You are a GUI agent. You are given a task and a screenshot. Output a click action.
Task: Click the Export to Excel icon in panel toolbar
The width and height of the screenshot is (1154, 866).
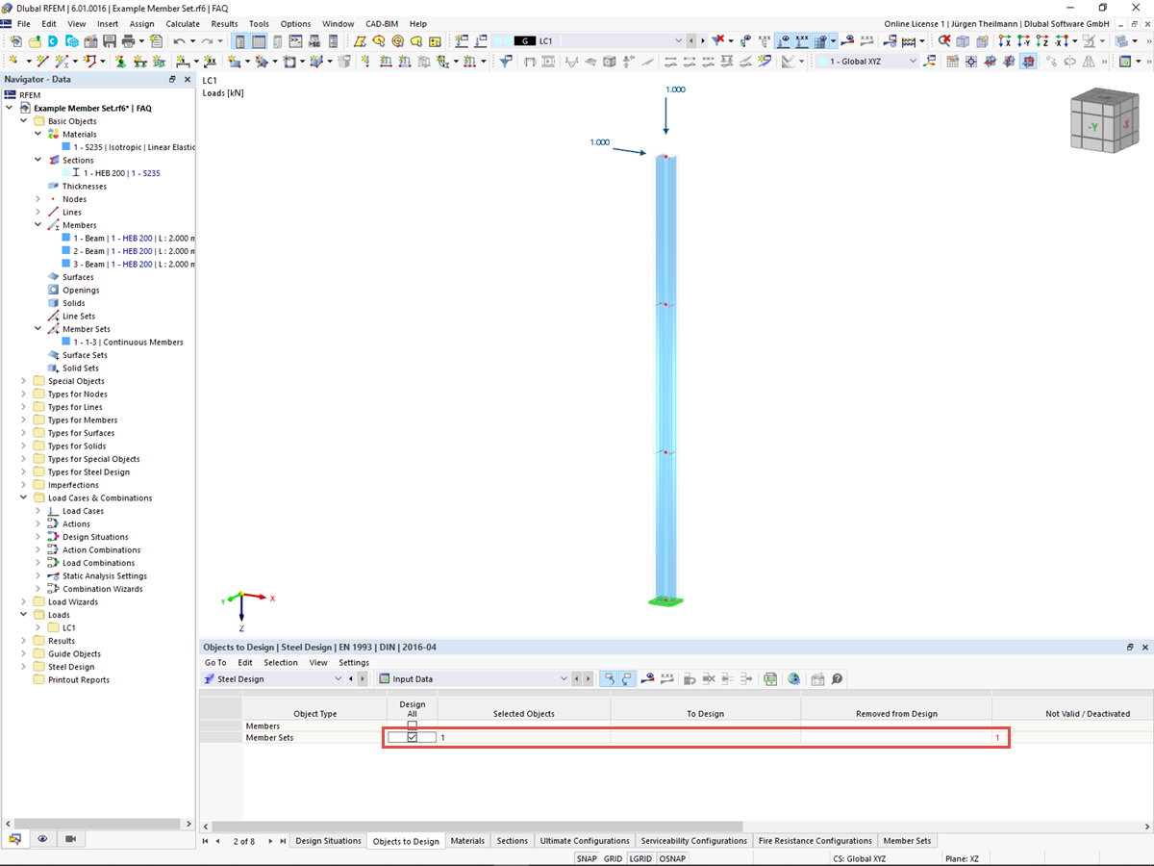[770, 678]
